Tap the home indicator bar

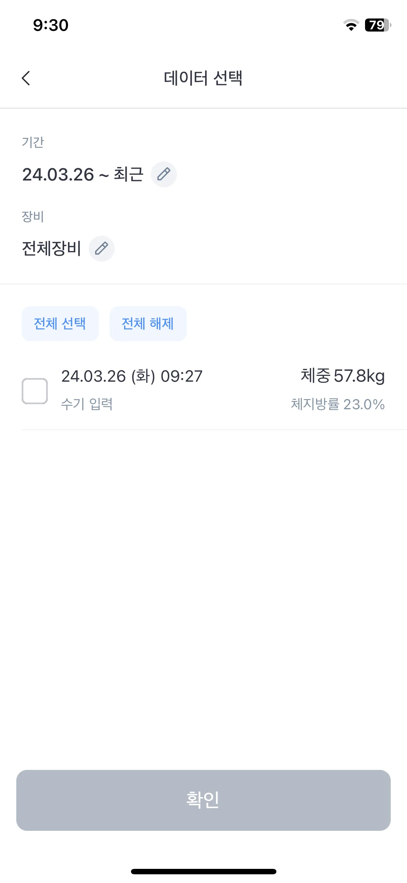(x=203, y=871)
